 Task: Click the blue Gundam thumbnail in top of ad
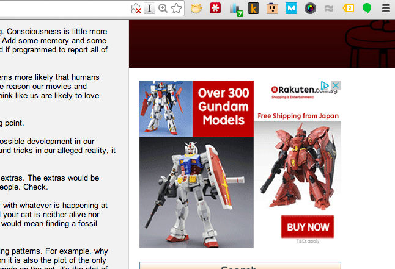coord(166,109)
